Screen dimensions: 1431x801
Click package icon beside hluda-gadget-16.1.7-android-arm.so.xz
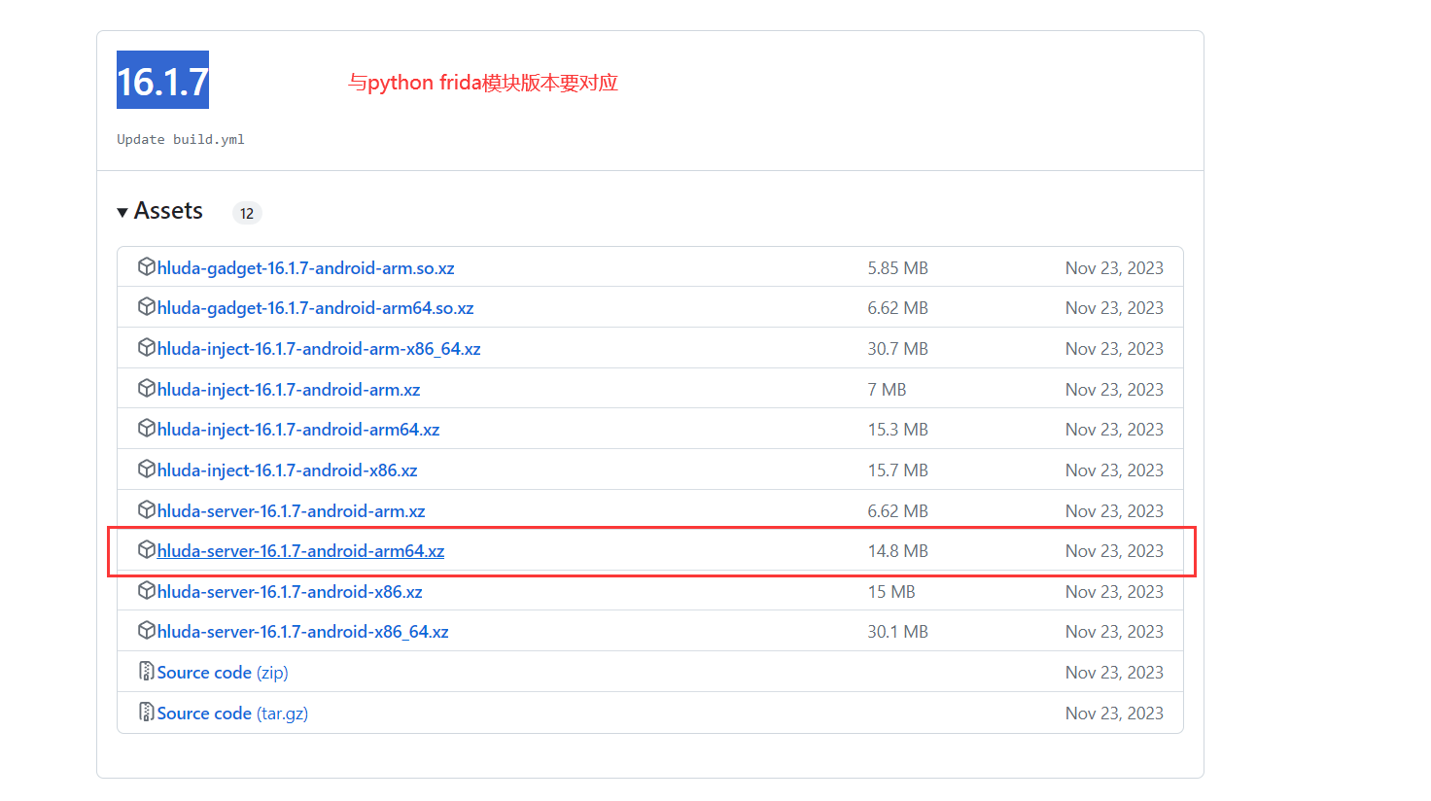click(147, 266)
